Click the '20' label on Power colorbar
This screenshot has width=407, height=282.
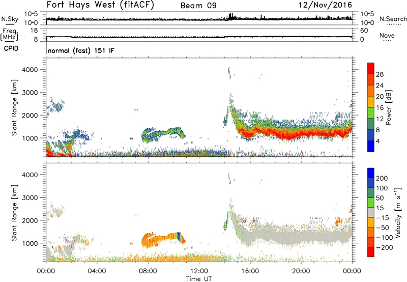pos(380,97)
